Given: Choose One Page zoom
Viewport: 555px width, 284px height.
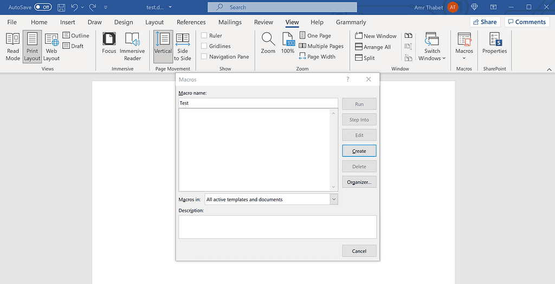Looking at the screenshot, I should 315,35.
